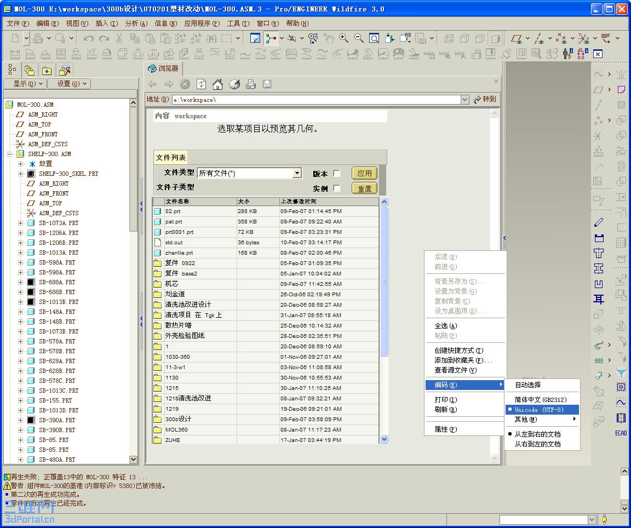The width and height of the screenshot is (631, 528).
Task: Select 自动选择 encoding option
Action: tap(542, 385)
